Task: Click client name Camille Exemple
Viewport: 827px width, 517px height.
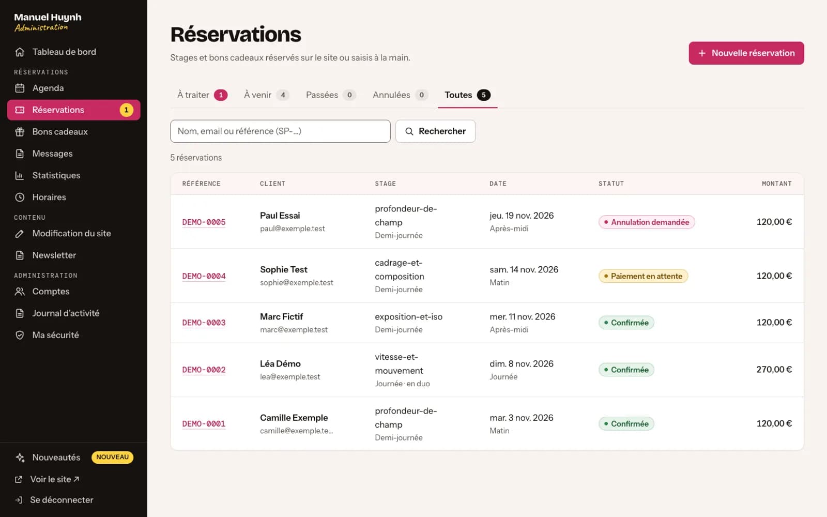Action: [x=294, y=418]
